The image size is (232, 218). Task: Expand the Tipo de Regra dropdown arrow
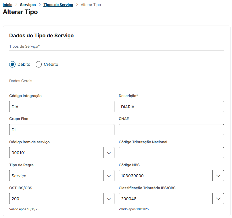point(109,176)
